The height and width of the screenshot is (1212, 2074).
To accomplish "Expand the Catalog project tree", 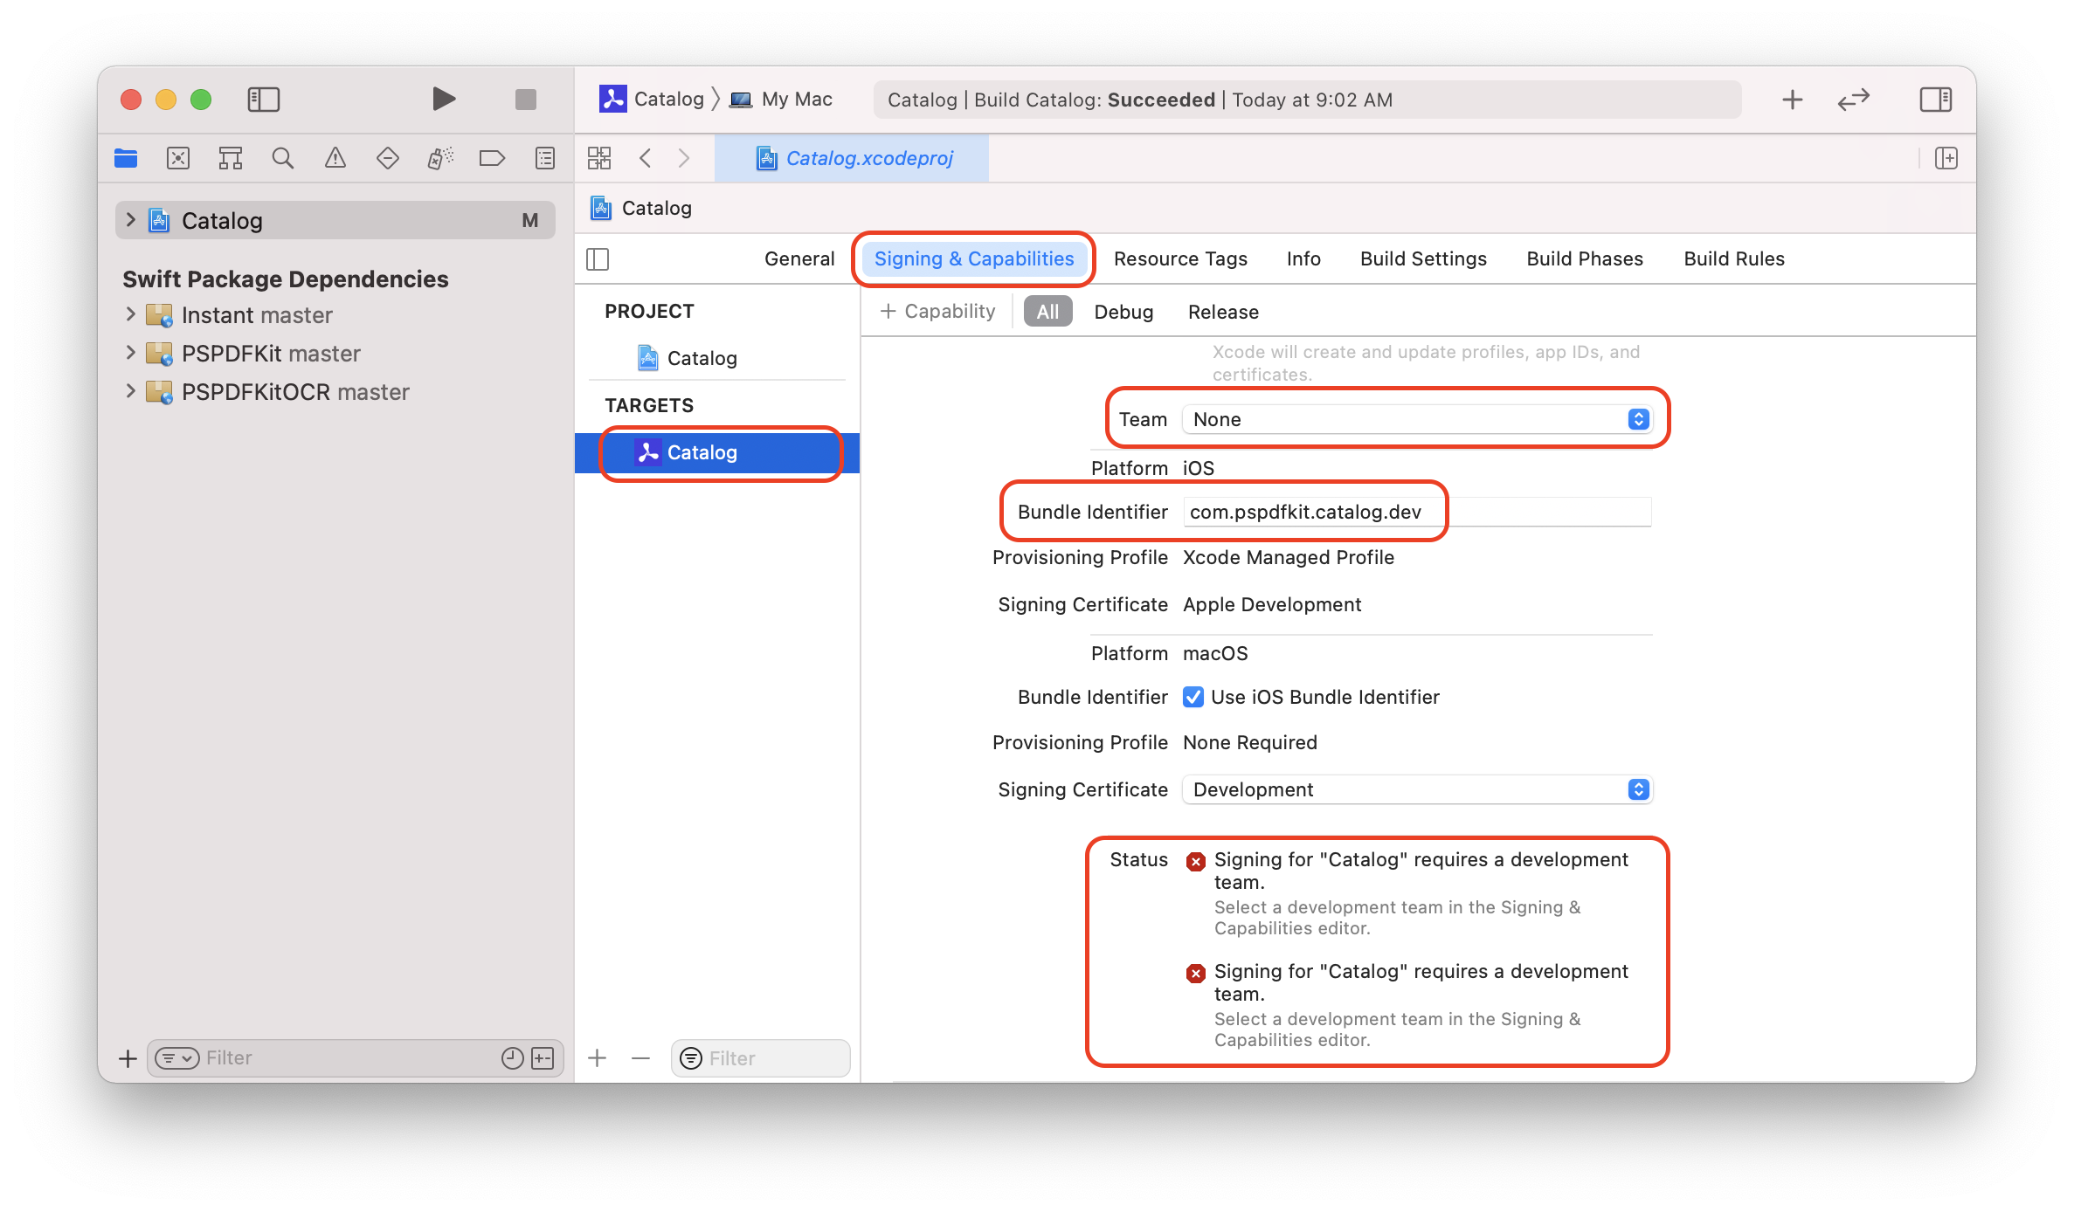I will click(x=130, y=220).
